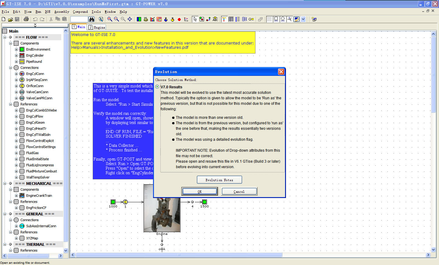
Task: Click the canvas vertical scrollbar thumb
Action: coord(434,75)
